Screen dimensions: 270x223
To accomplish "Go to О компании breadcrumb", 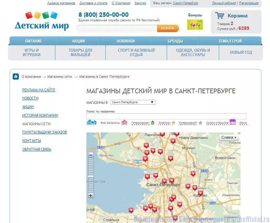I will 31,77.
